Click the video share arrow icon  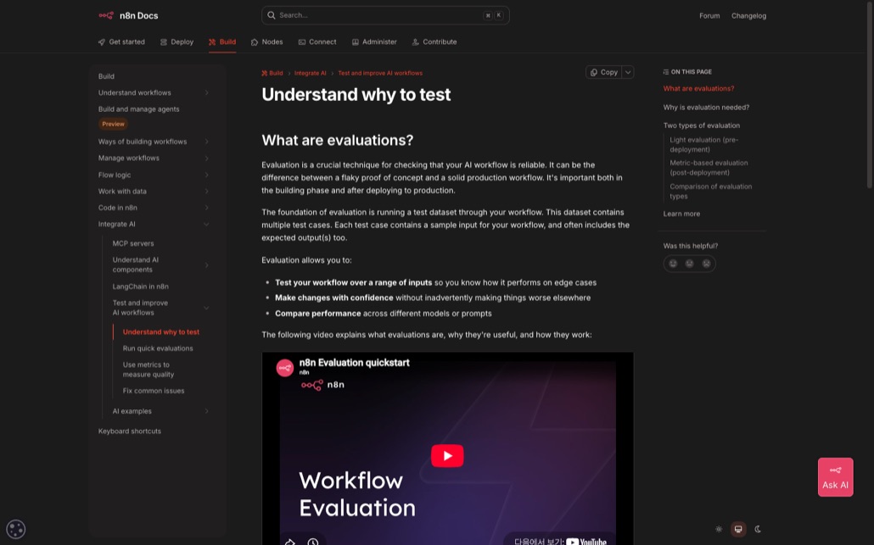pos(290,541)
